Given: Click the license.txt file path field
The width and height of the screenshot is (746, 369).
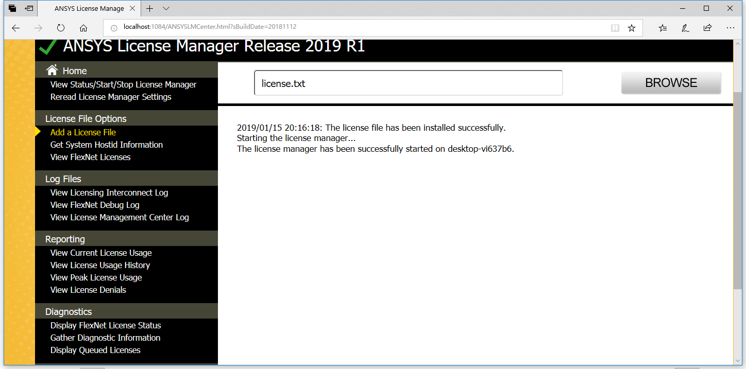Looking at the screenshot, I should click(x=408, y=83).
